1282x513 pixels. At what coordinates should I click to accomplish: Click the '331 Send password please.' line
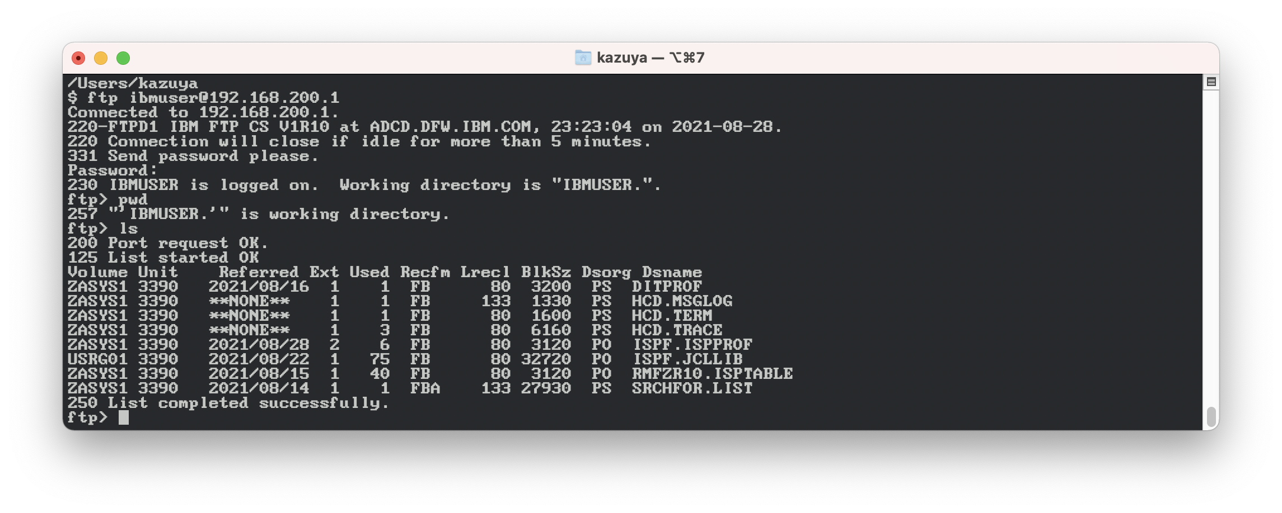pos(193,156)
